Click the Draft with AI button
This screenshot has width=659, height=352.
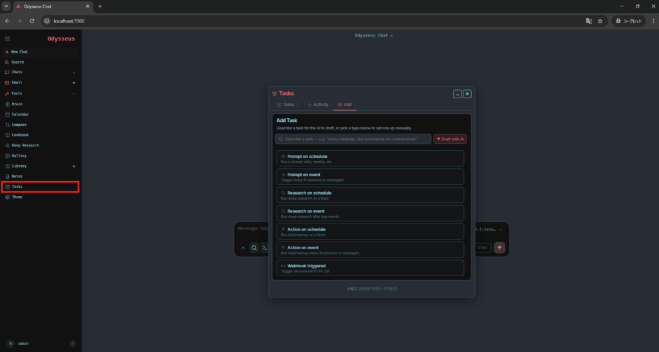point(450,139)
